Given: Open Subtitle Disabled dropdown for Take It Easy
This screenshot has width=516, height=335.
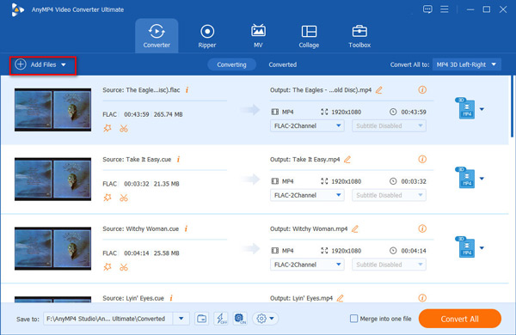Looking at the screenshot, I should point(389,195).
